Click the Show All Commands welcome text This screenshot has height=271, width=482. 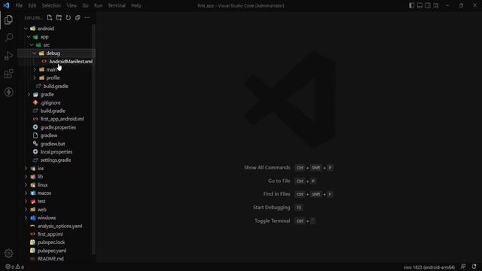(267, 168)
